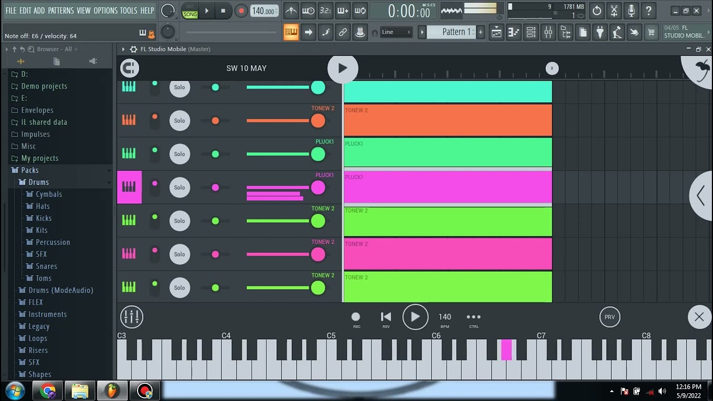This screenshot has width=713, height=401.
Task: Open the TOOLS menu
Action: click(x=129, y=11)
